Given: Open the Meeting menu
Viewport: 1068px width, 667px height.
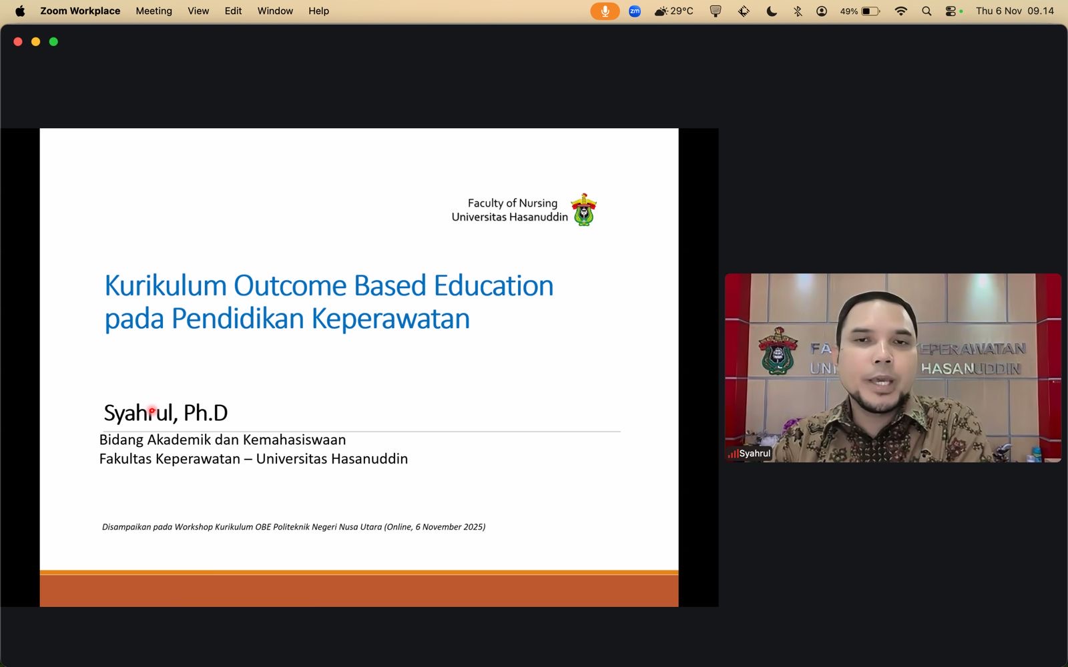Looking at the screenshot, I should (x=154, y=11).
